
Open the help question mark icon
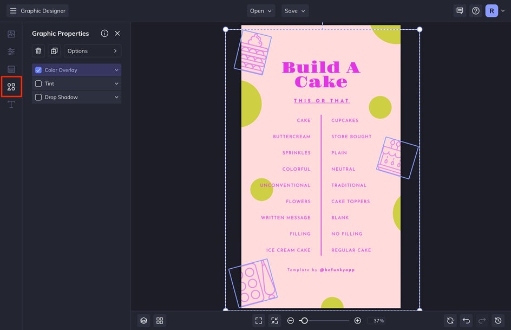tap(475, 11)
